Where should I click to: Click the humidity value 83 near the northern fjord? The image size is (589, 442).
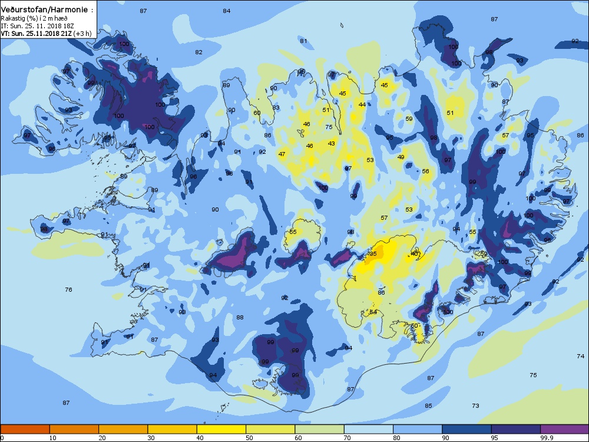tap(276, 107)
